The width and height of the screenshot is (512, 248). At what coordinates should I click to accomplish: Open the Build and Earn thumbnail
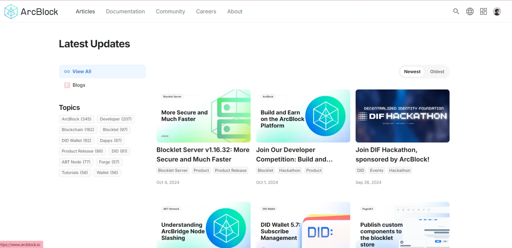coord(303,116)
